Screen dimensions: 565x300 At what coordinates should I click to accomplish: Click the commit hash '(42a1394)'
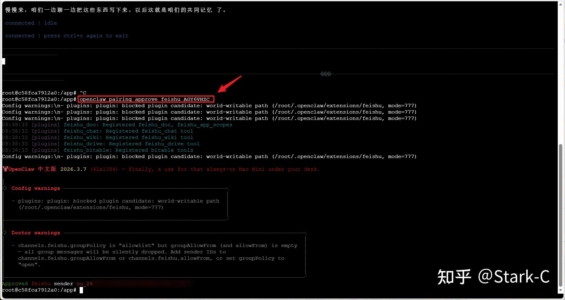coord(104,169)
